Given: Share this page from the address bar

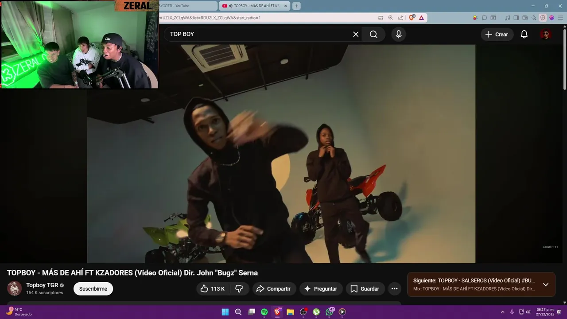Looking at the screenshot, I should [x=400, y=18].
